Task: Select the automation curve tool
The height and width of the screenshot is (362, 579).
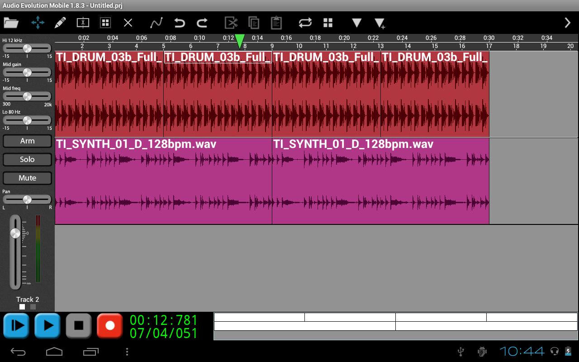Action: (x=156, y=23)
